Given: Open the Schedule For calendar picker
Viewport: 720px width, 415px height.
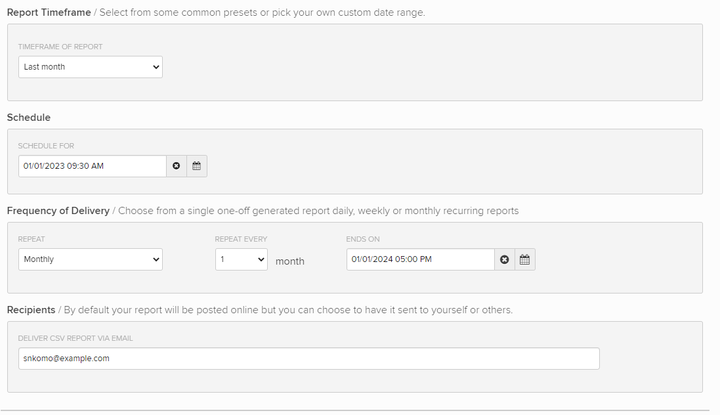Looking at the screenshot, I should pos(196,166).
